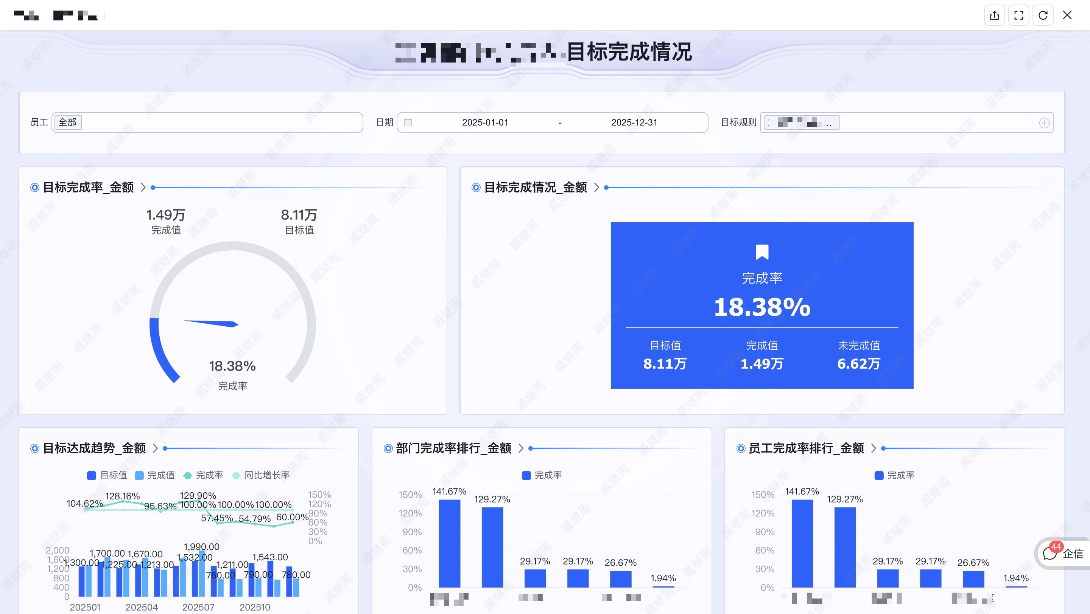Enter fullscreen mode via the expand icon
This screenshot has width=1090, height=614.
pyautogui.click(x=1018, y=16)
